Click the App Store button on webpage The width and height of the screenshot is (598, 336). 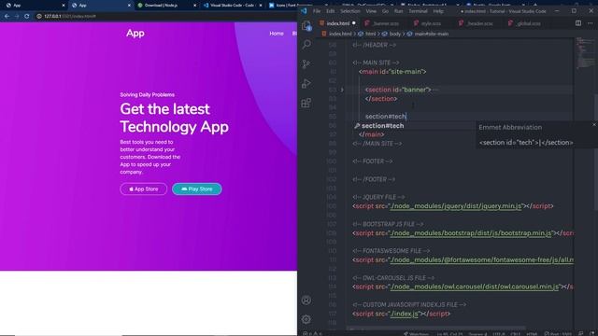pos(143,189)
